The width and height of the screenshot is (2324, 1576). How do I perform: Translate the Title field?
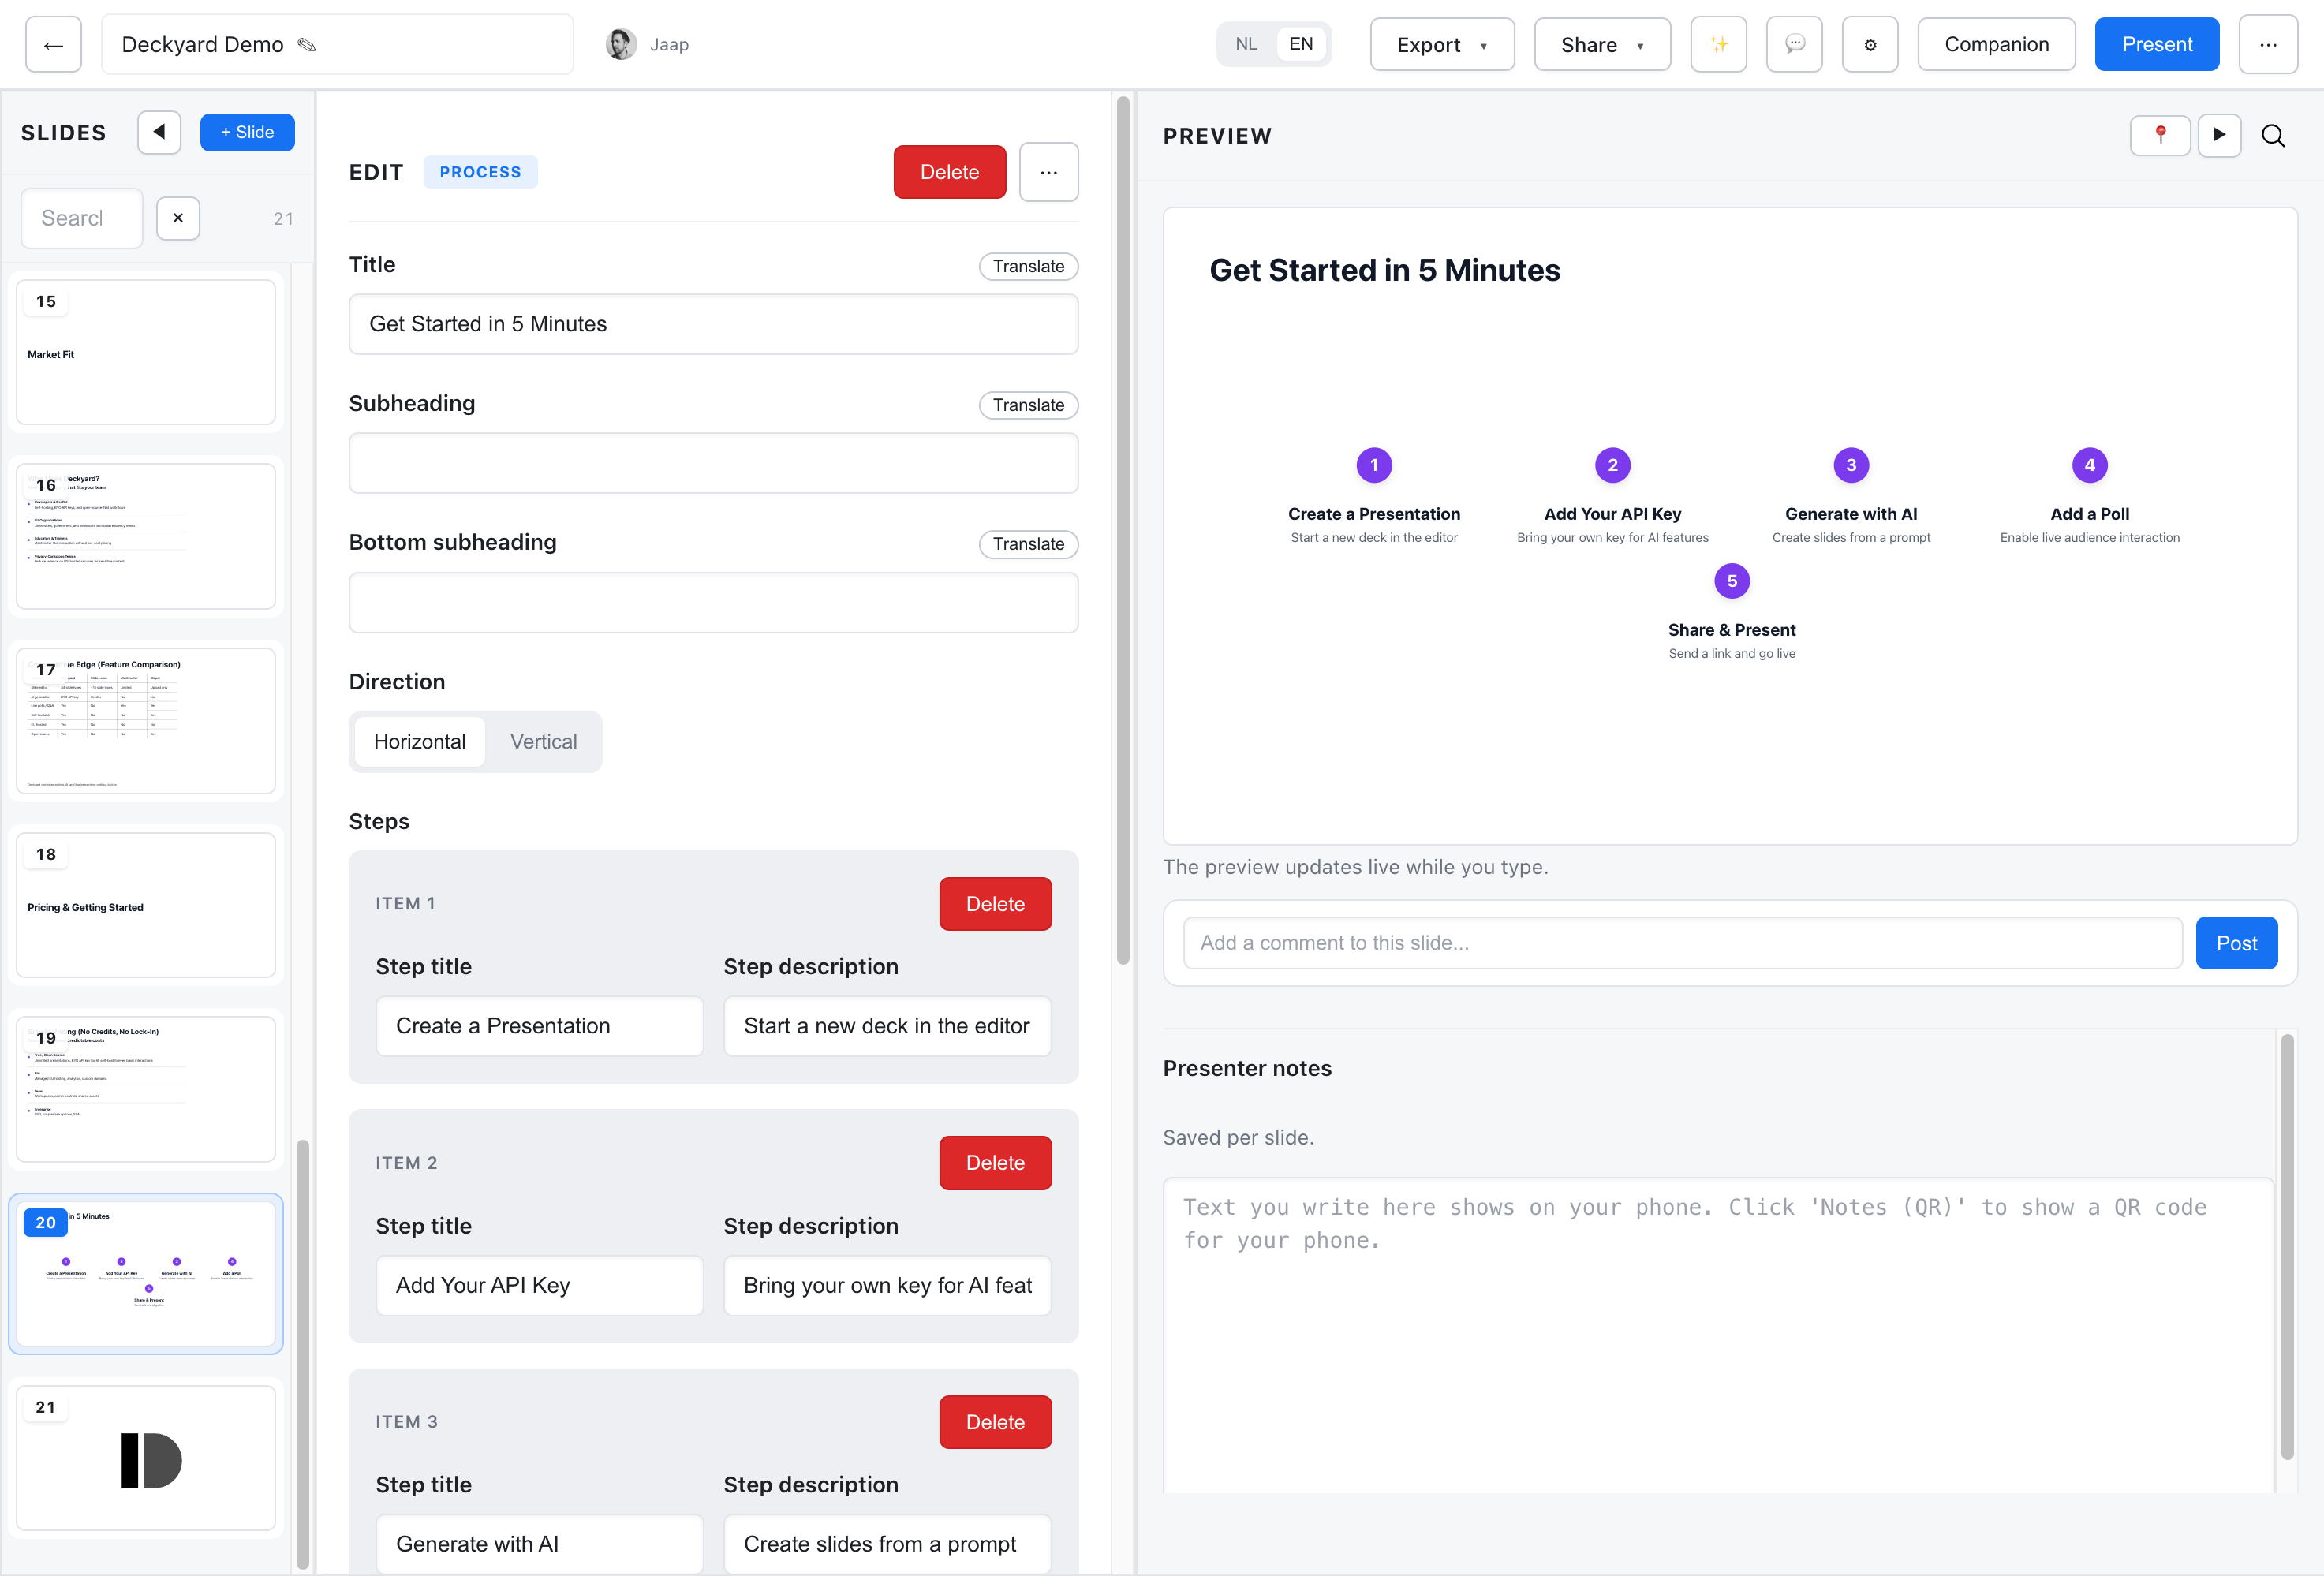[x=1028, y=266]
